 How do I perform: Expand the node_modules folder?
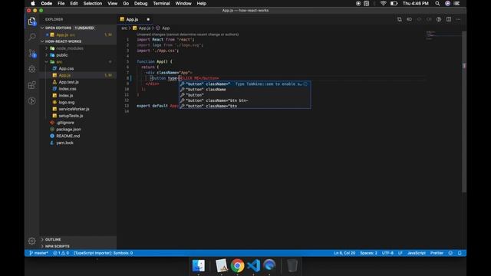[69, 48]
